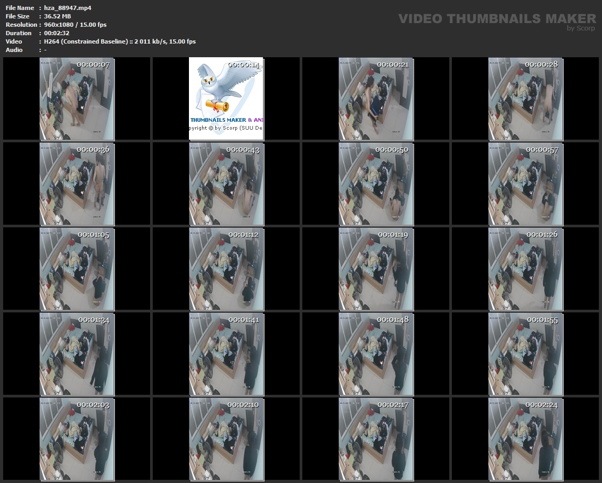The width and height of the screenshot is (602, 483).
Task: Choose the frame stamped 00:00:57
Action: click(525, 184)
